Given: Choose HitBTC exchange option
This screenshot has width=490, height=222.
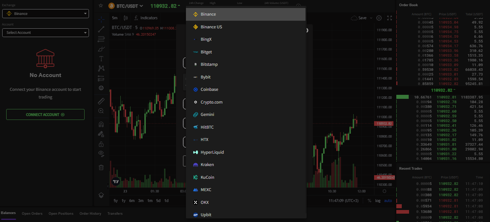Looking at the screenshot, I should pyautogui.click(x=246, y=127).
